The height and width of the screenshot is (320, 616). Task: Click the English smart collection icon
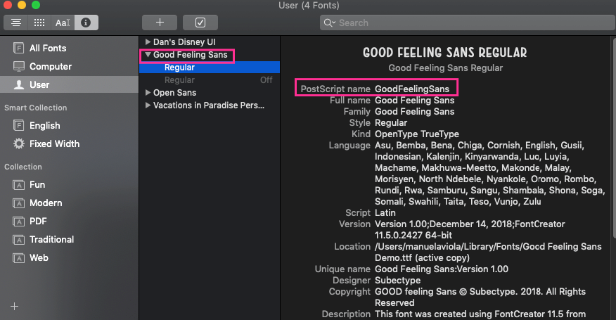coord(18,125)
